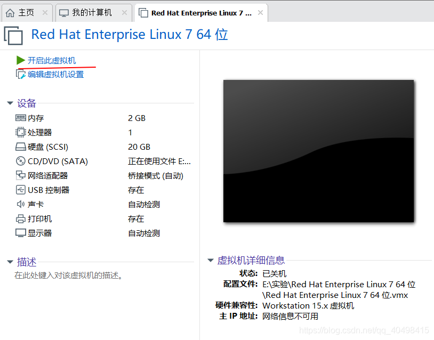Click the USB controller icon

(x=21, y=190)
